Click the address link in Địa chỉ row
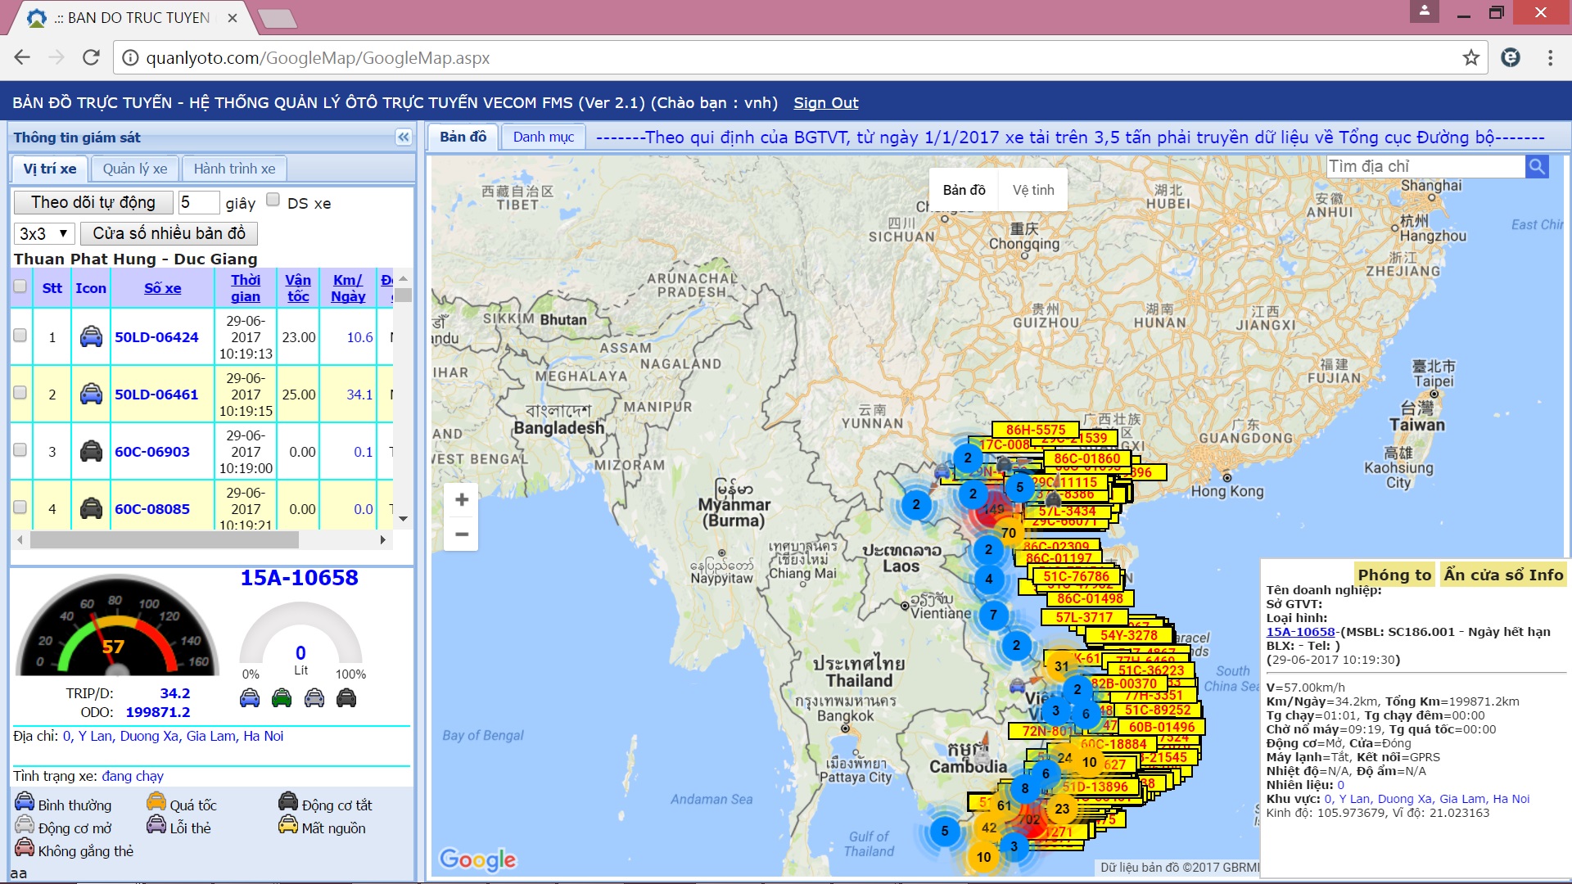This screenshot has width=1572, height=884. tap(173, 736)
